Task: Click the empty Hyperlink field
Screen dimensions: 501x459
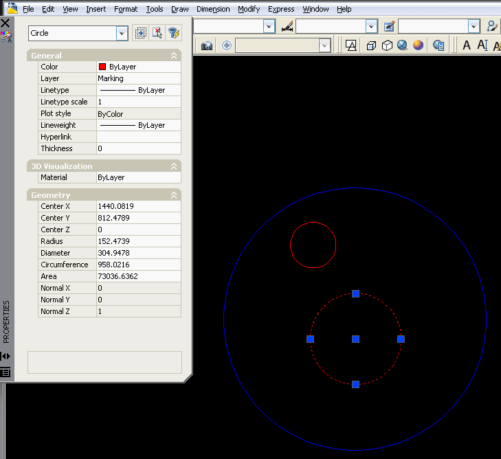Action: (139, 137)
